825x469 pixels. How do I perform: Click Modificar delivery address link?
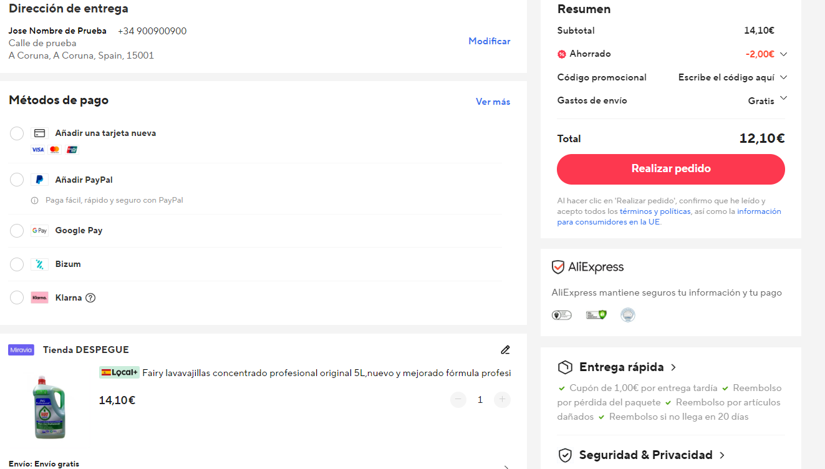[490, 41]
